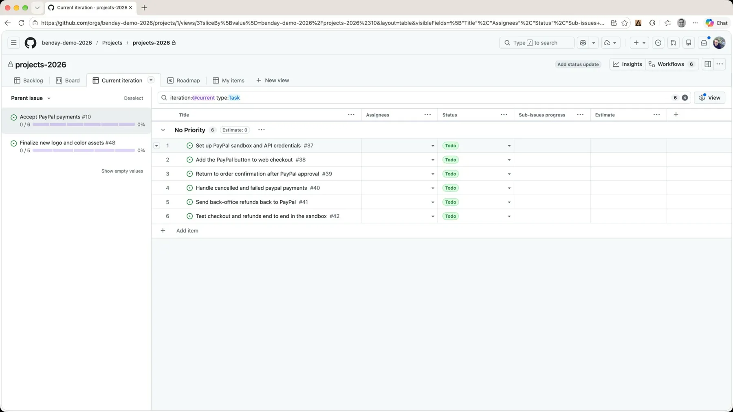733x412 pixels.
Task: Open the Pull requests icon in header
Action: pos(674,43)
